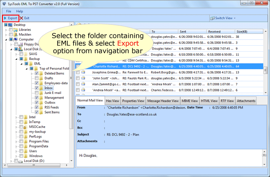
Task: Uncheck the Deleted Items checkbox
Action: point(37,73)
